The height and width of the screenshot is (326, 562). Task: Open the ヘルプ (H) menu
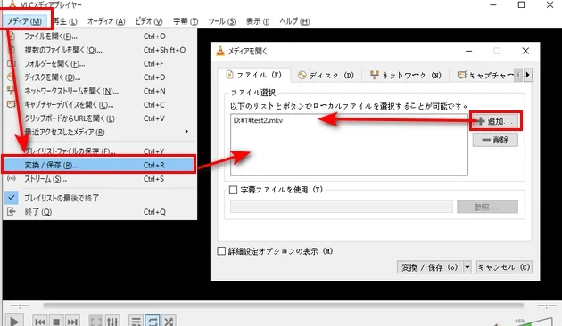294,21
